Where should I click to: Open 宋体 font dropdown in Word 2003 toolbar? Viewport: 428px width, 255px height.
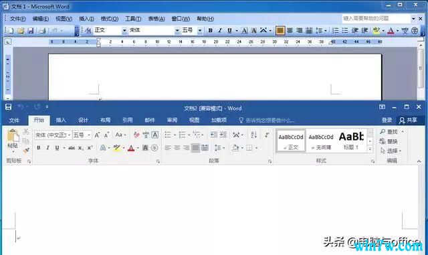pyautogui.click(x=177, y=31)
